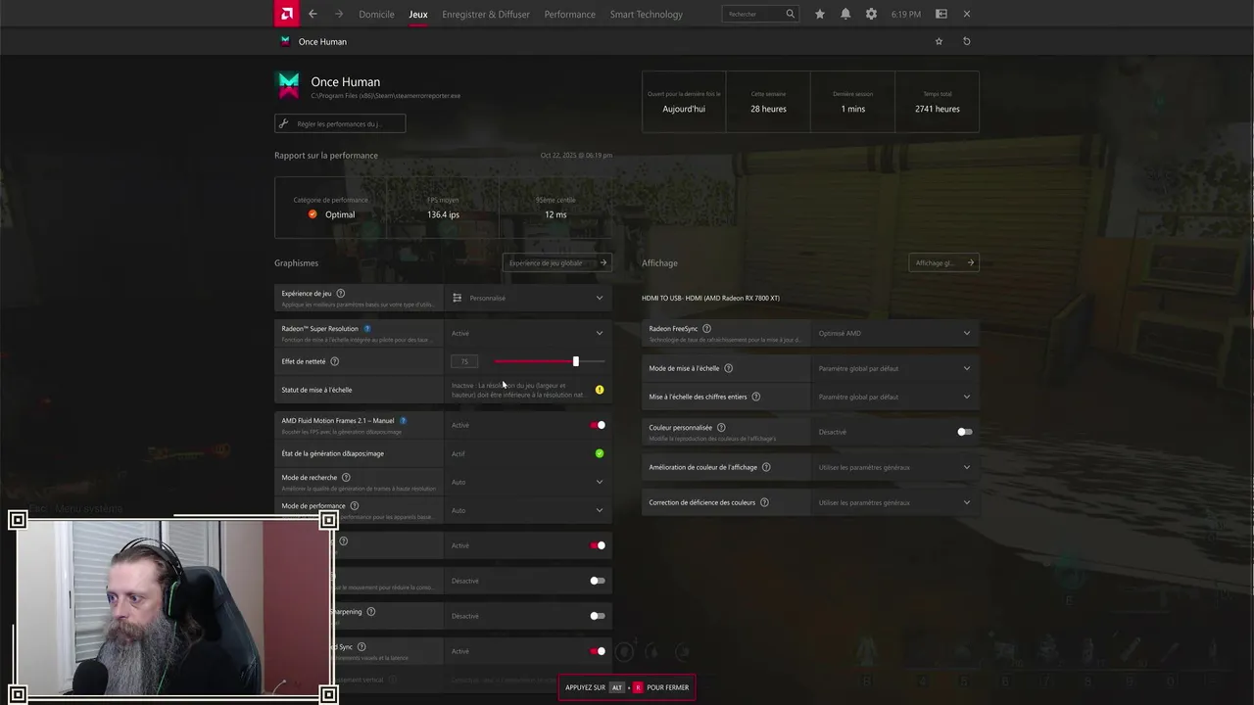
Task: Toggle the sidebar panel icon
Action: tap(941, 14)
